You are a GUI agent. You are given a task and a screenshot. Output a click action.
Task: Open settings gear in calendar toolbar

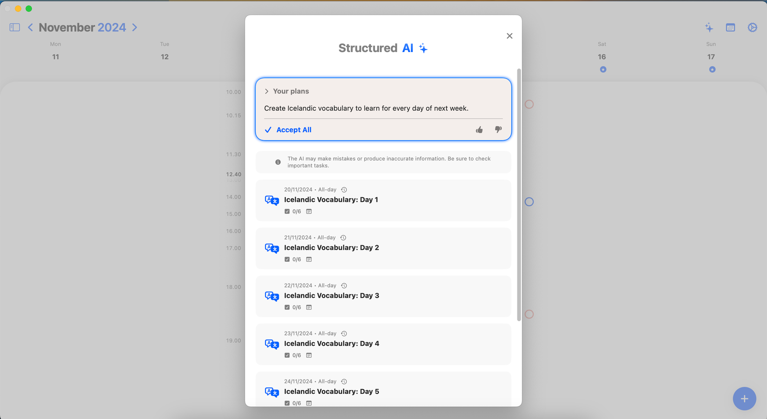pyautogui.click(x=753, y=27)
